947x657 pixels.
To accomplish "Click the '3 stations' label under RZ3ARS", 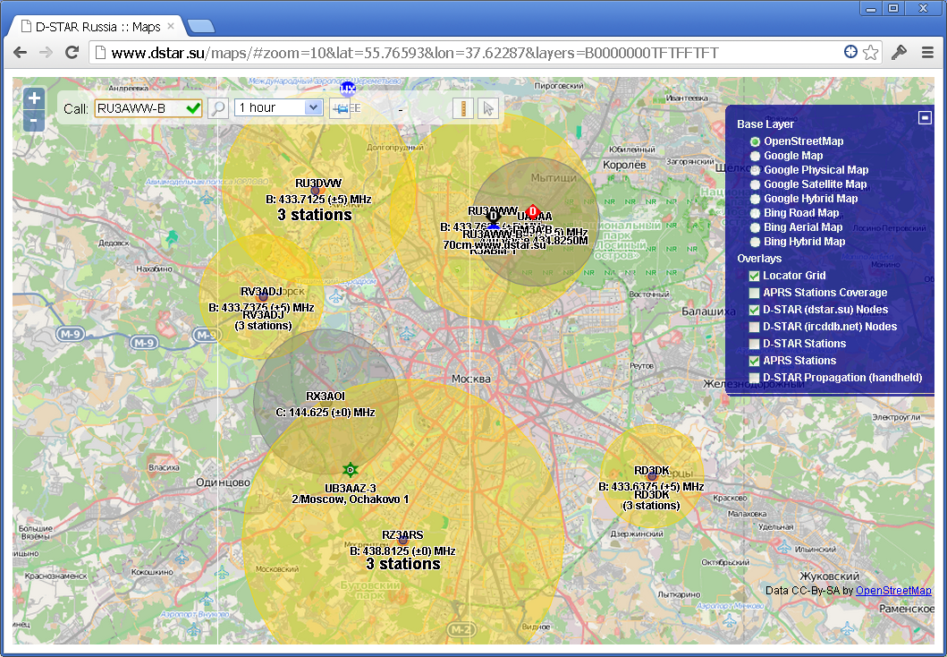I will point(402,564).
